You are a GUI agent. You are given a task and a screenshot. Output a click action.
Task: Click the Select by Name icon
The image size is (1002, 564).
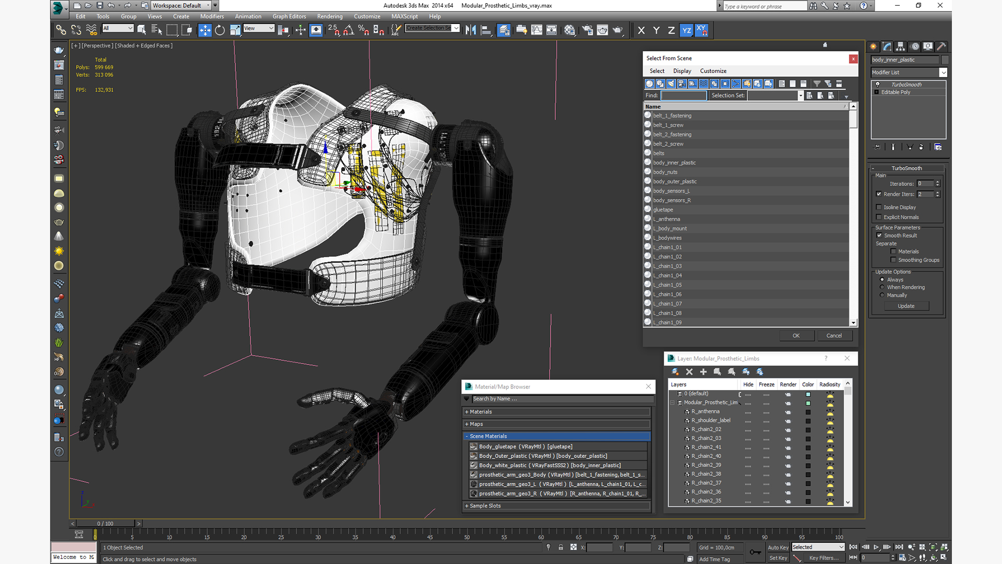click(x=156, y=30)
